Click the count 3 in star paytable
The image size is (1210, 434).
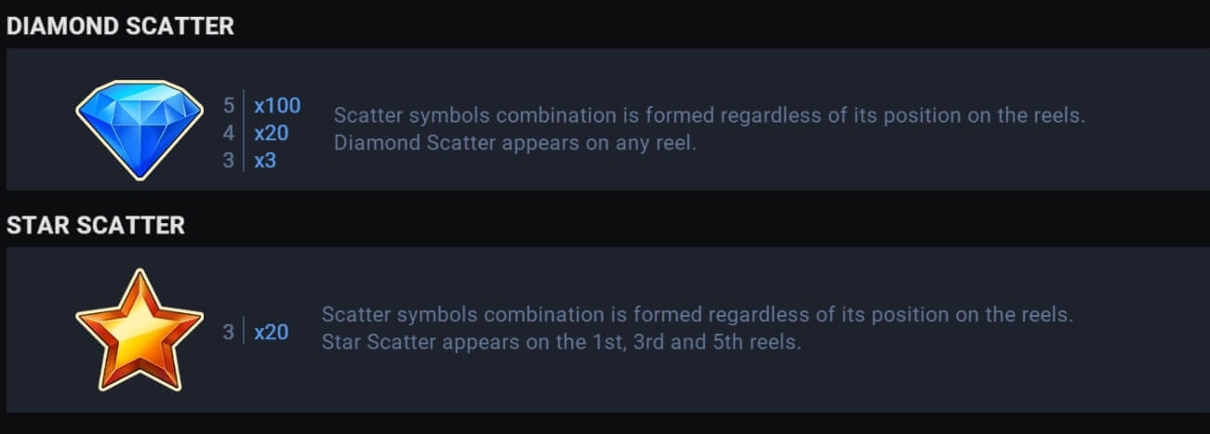[x=229, y=331]
